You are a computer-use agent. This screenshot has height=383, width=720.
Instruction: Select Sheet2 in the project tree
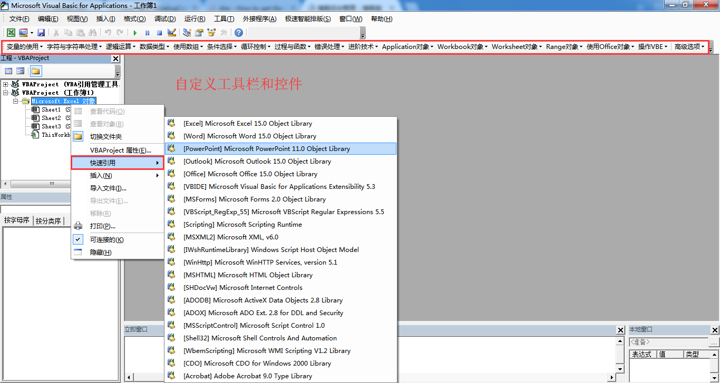[x=51, y=118]
